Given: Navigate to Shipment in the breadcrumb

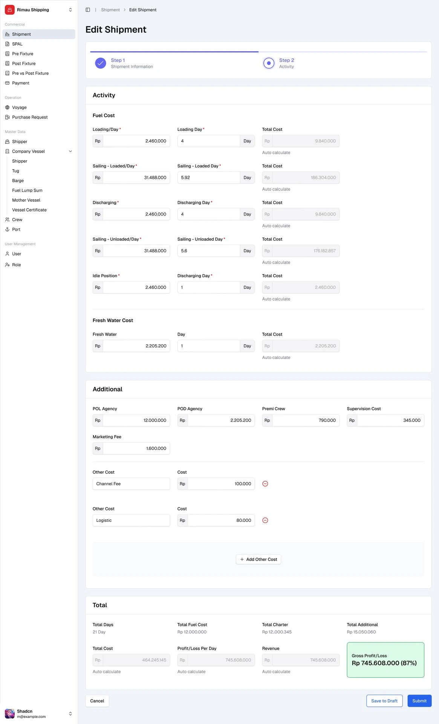Looking at the screenshot, I should (110, 10).
